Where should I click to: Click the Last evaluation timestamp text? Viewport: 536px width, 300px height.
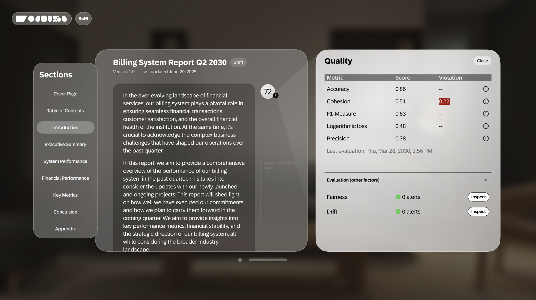point(380,151)
